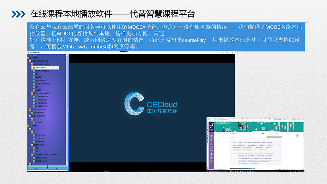Click the 第一章 chapter folder icon
The image size is (327, 184).
point(30,61)
